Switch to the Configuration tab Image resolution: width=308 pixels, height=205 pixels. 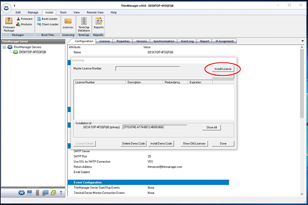click(84, 41)
